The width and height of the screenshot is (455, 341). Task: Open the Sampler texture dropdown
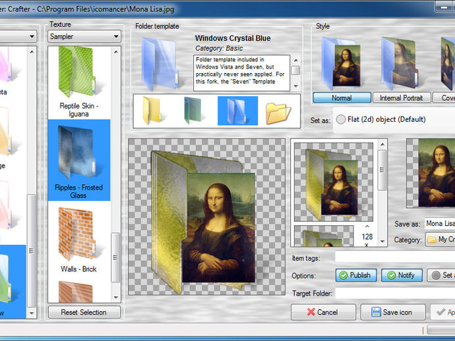pos(84,36)
